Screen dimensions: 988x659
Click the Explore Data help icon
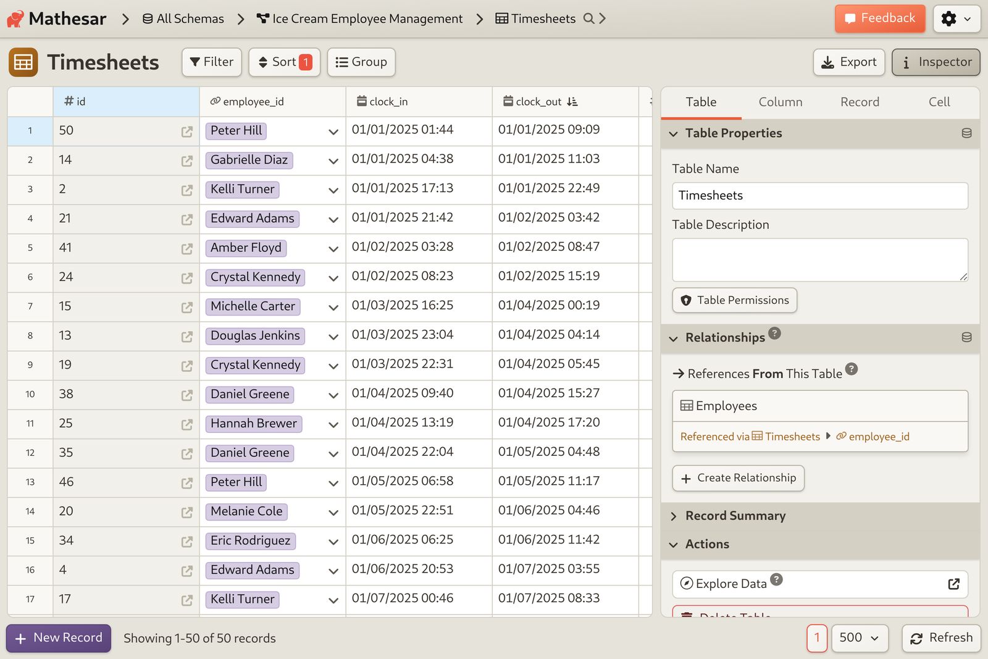776,579
